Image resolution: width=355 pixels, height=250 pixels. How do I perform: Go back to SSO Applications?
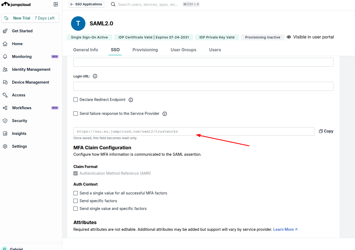[x=86, y=4]
